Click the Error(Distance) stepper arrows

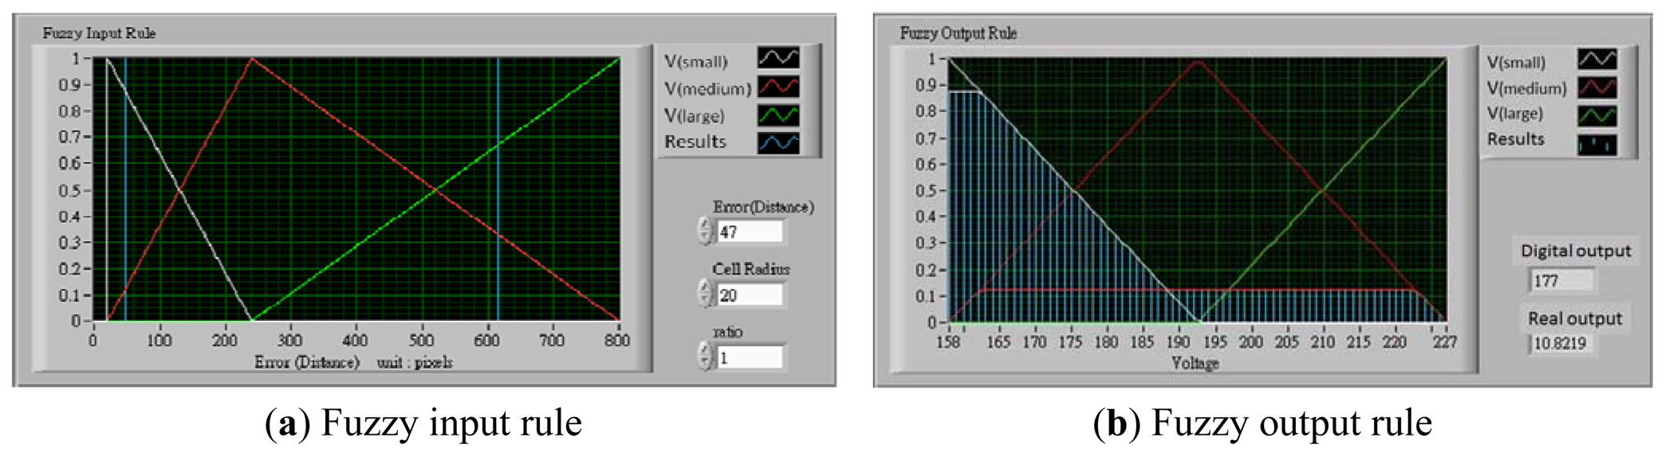(705, 231)
